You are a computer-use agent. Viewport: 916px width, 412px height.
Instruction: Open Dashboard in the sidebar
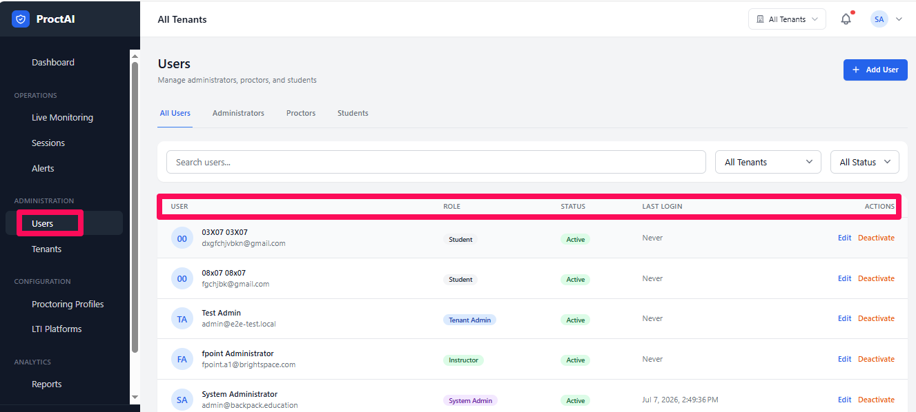(53, 62)
